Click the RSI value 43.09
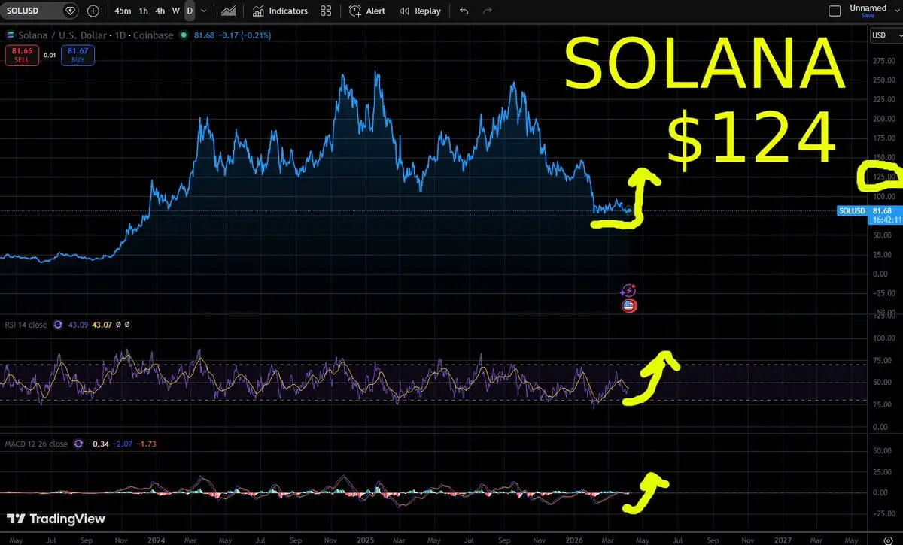 78,325
